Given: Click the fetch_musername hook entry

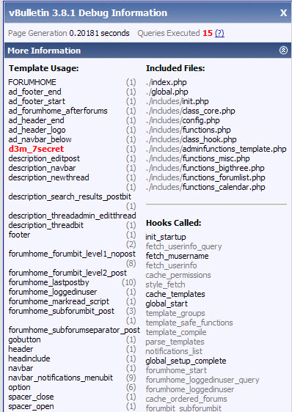Looking at the screenshot, I should [177, 256].
